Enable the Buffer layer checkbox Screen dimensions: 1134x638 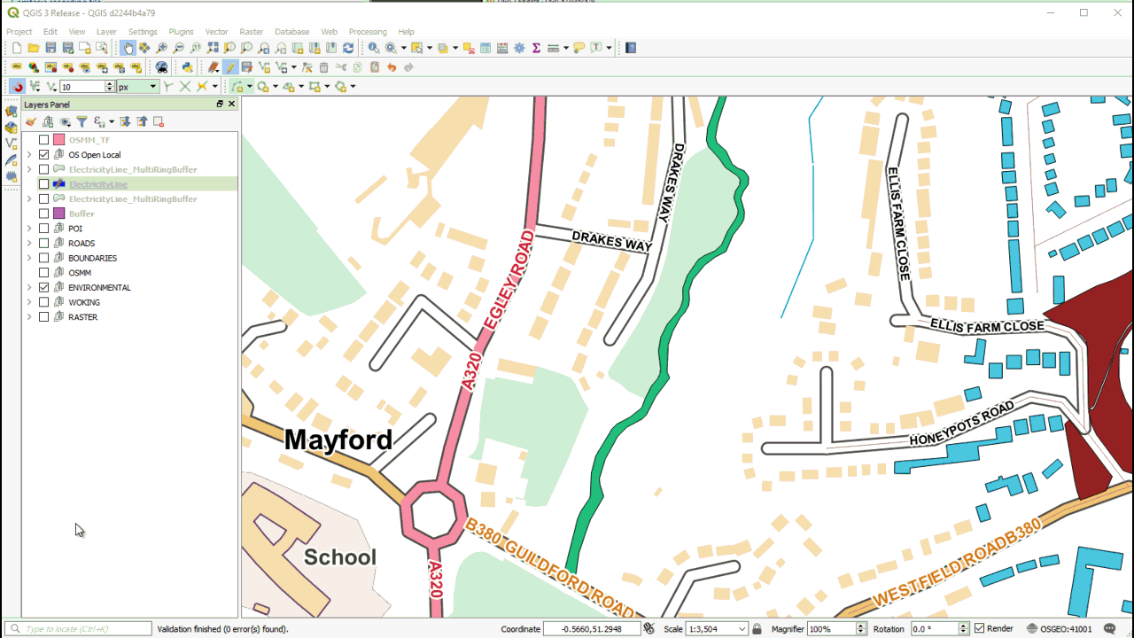click(x=44, y=214)
